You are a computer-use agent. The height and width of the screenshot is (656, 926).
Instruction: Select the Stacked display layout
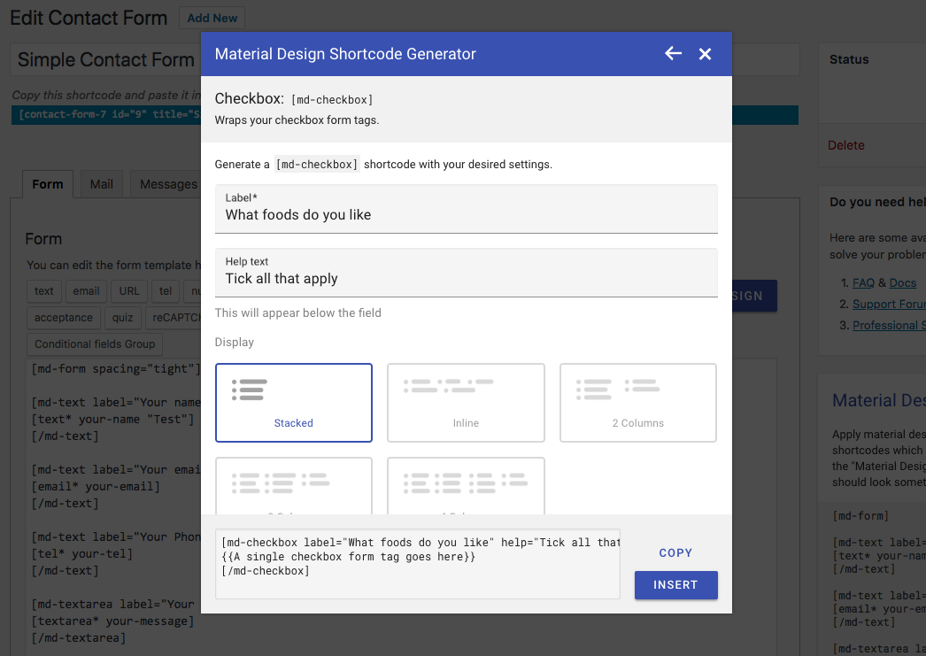pyautogui.click(x=293, y=403)
